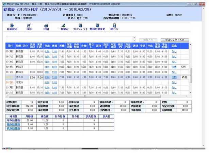Open the 年休 link in the 18(木) row
Viewport: 209px width, 153px height.
pyautogui.click(x=174, y=67)
